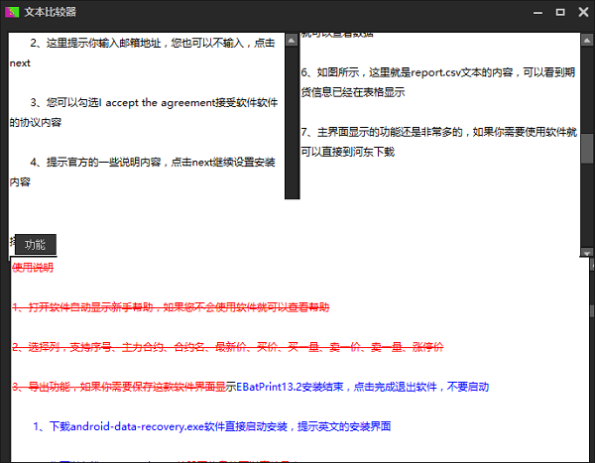Click the struck-through 使用说明 heading
This screenshot has height=463, width=595.
pos(33,267)
